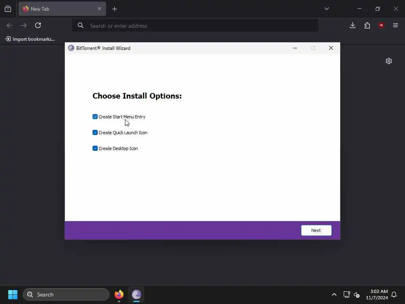Expand the list all tabs chevron

tap(326, 9)
